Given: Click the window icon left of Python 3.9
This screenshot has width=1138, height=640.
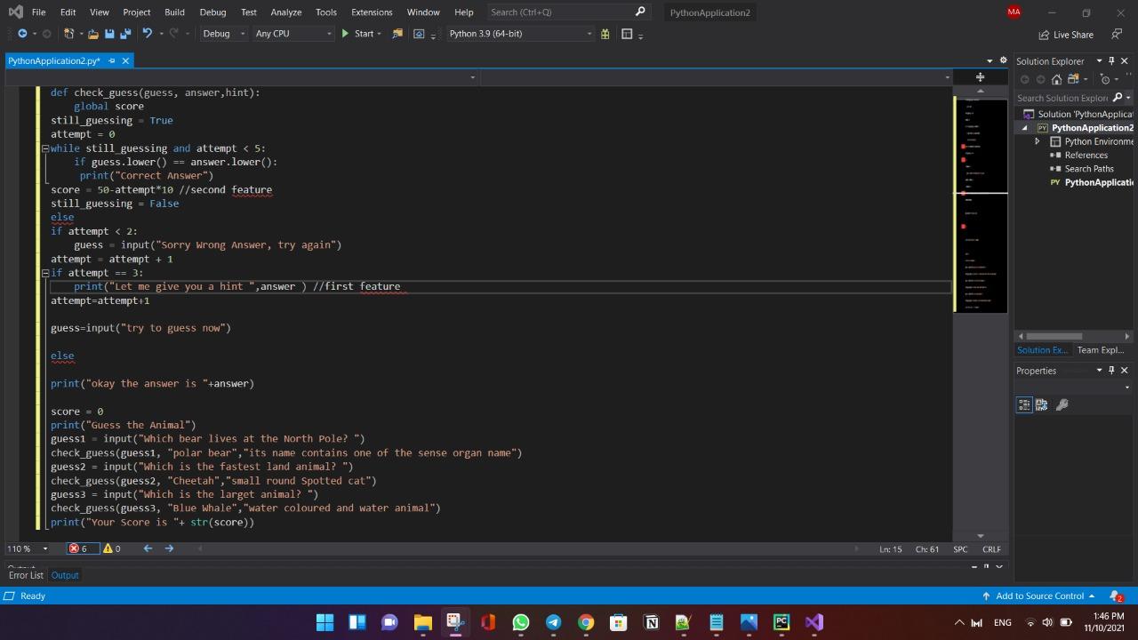Looking at the screenshot, I should (420, 34).
